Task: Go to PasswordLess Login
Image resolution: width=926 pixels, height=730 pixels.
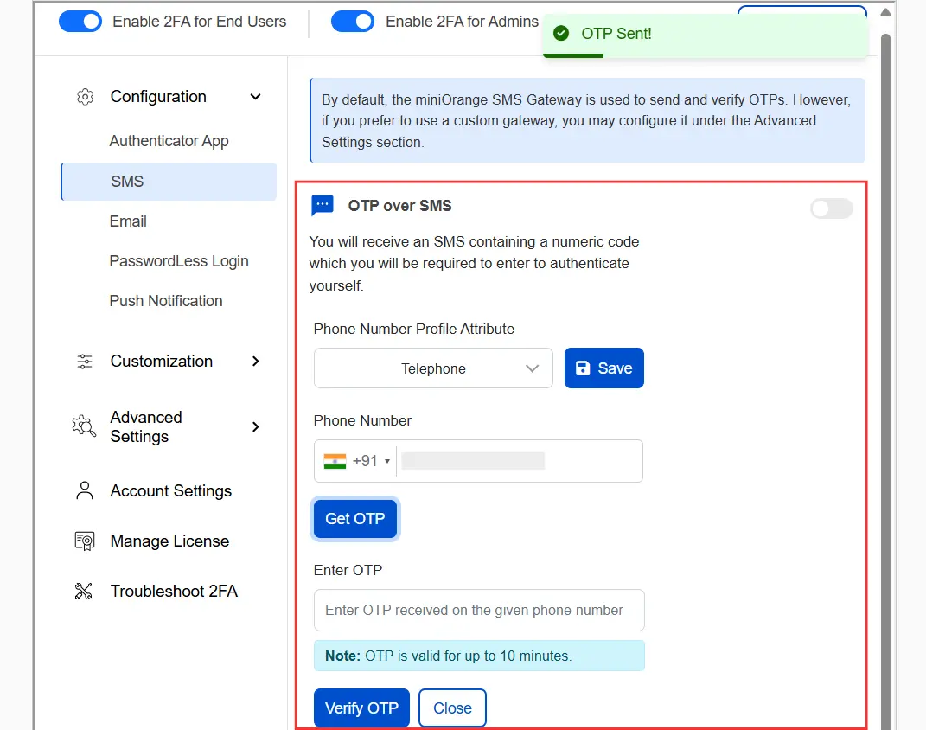Action: [179, 261]
